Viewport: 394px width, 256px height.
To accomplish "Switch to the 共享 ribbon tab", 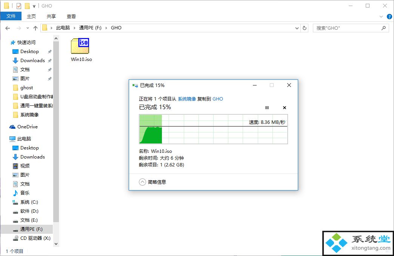I will (x=51, y=16).
